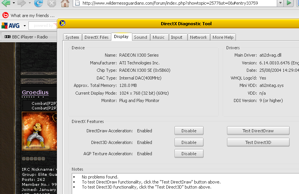Switch to the Music tab

pos(159,37)
